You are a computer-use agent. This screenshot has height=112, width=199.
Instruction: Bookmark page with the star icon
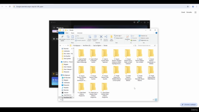pyautogui.click(x=188, y=7)
